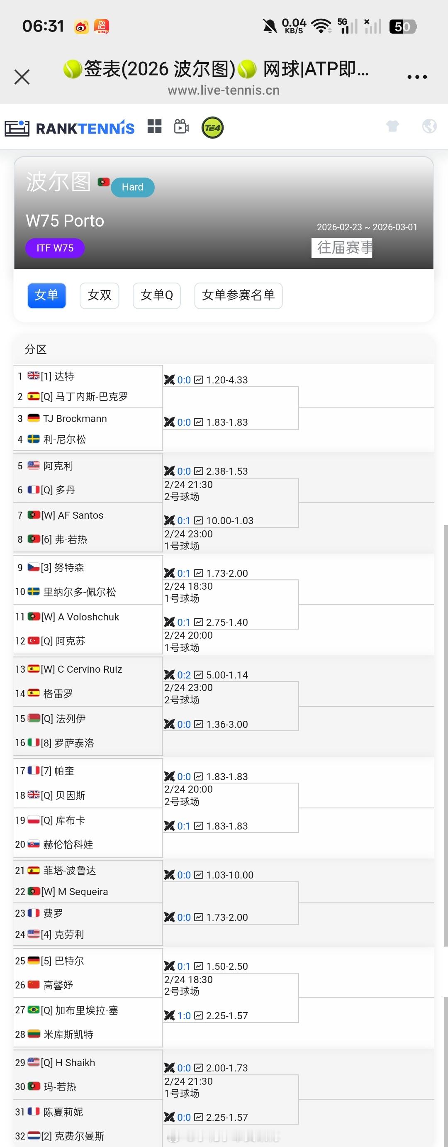Viewport: 448px width, 1147px height.
Task: Click the 往届赛事 link
Action: coord(343,249)
